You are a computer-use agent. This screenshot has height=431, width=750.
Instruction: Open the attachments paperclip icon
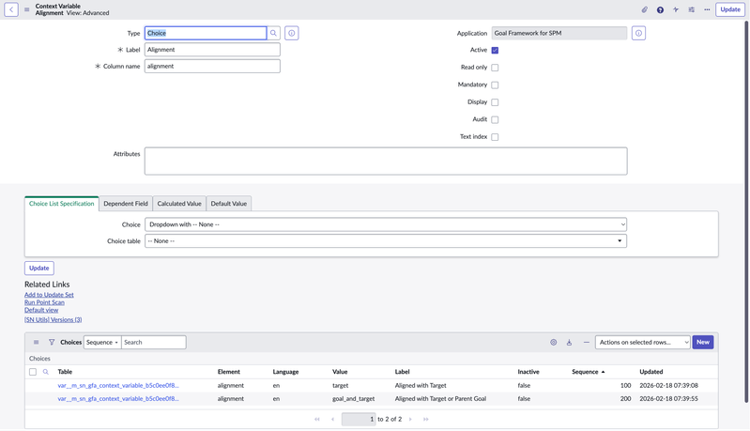(644, 9)
